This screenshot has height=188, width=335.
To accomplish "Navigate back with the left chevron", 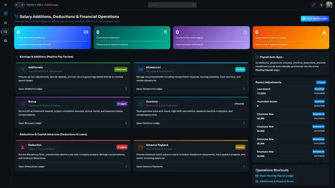I will click(x=17, y=5).
